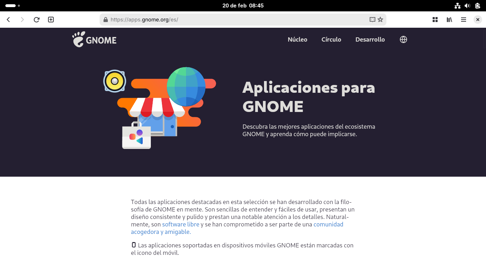Click the volume speaker icon

(467, 6)
